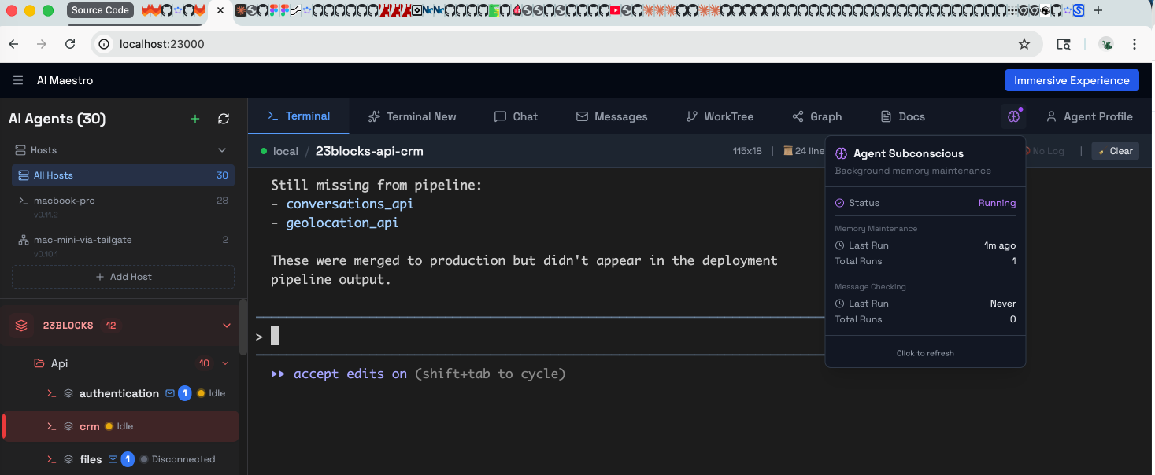Click the Immersive Experience button
Viewport: 1155px width, 475px height.
1071,80
